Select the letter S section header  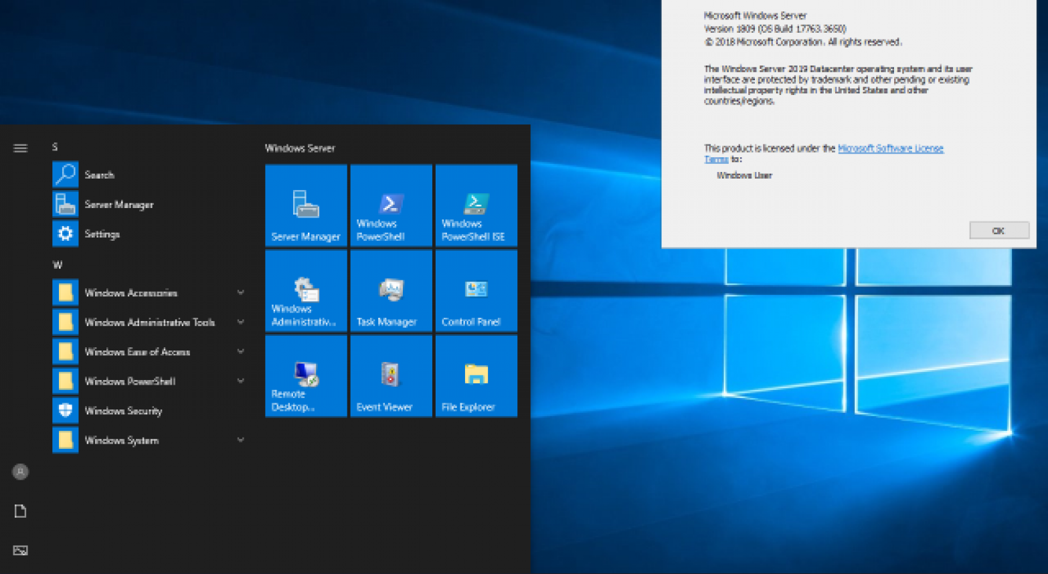(55, 147)
